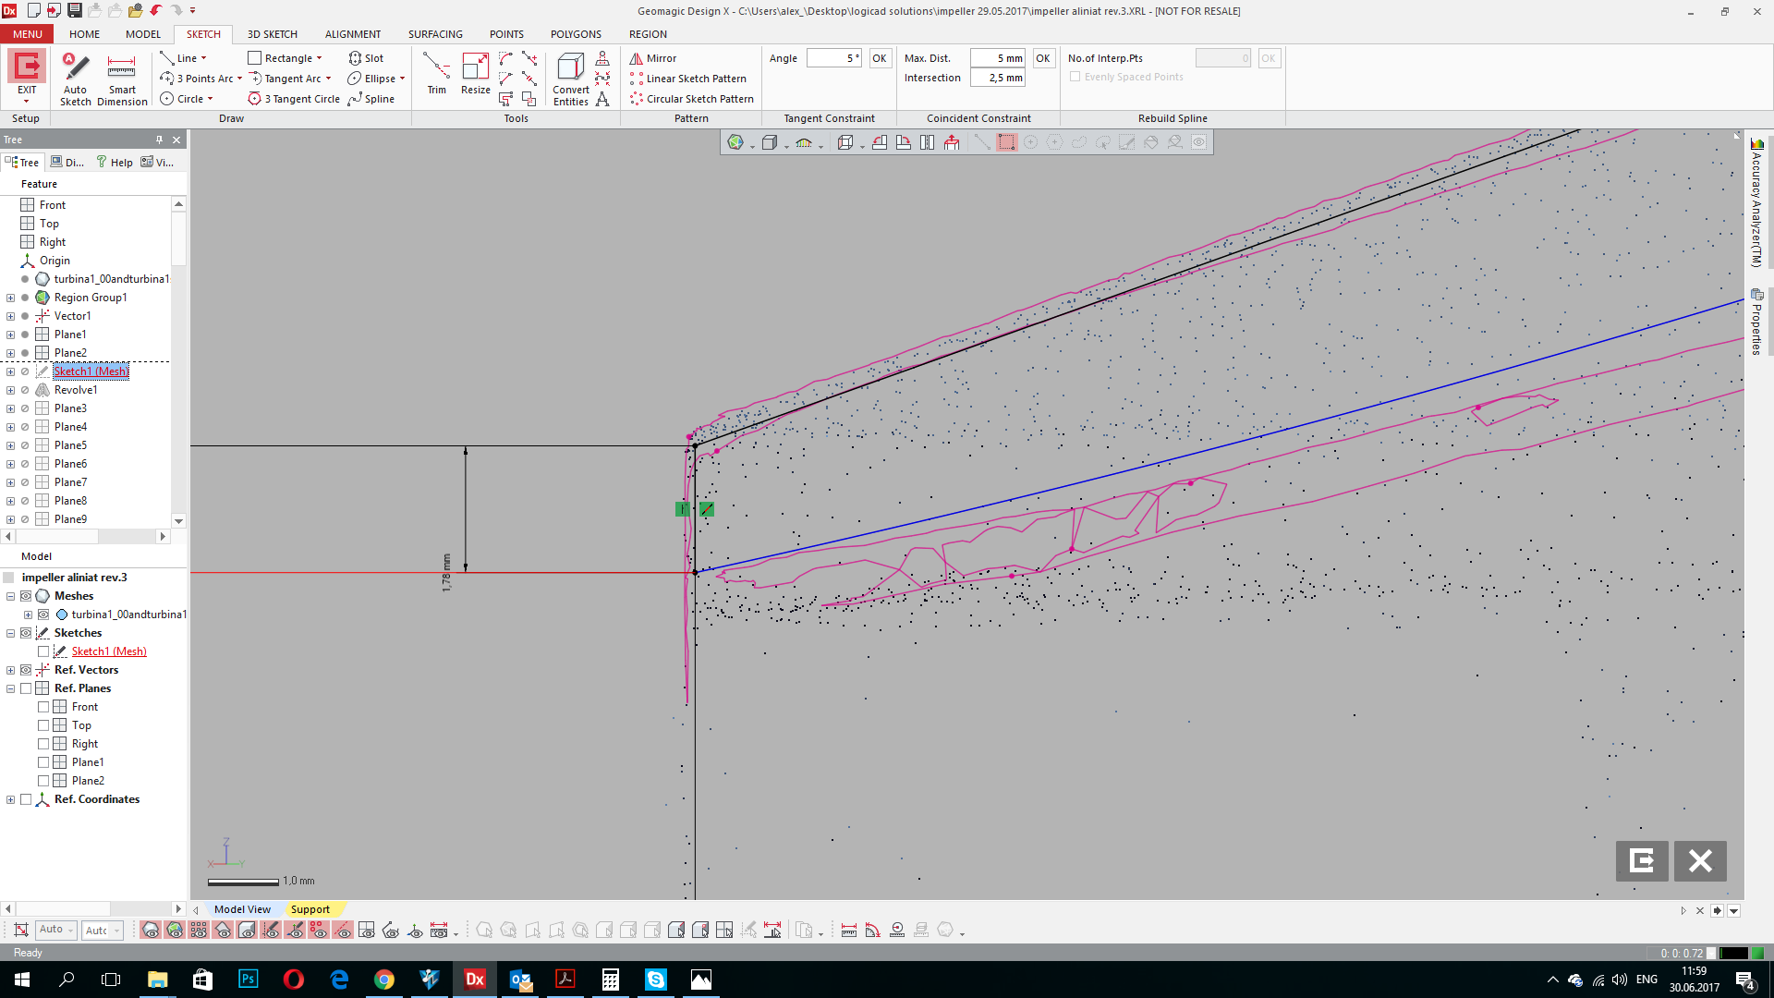Open the Help tab in Tree panel

click(115, 163)
